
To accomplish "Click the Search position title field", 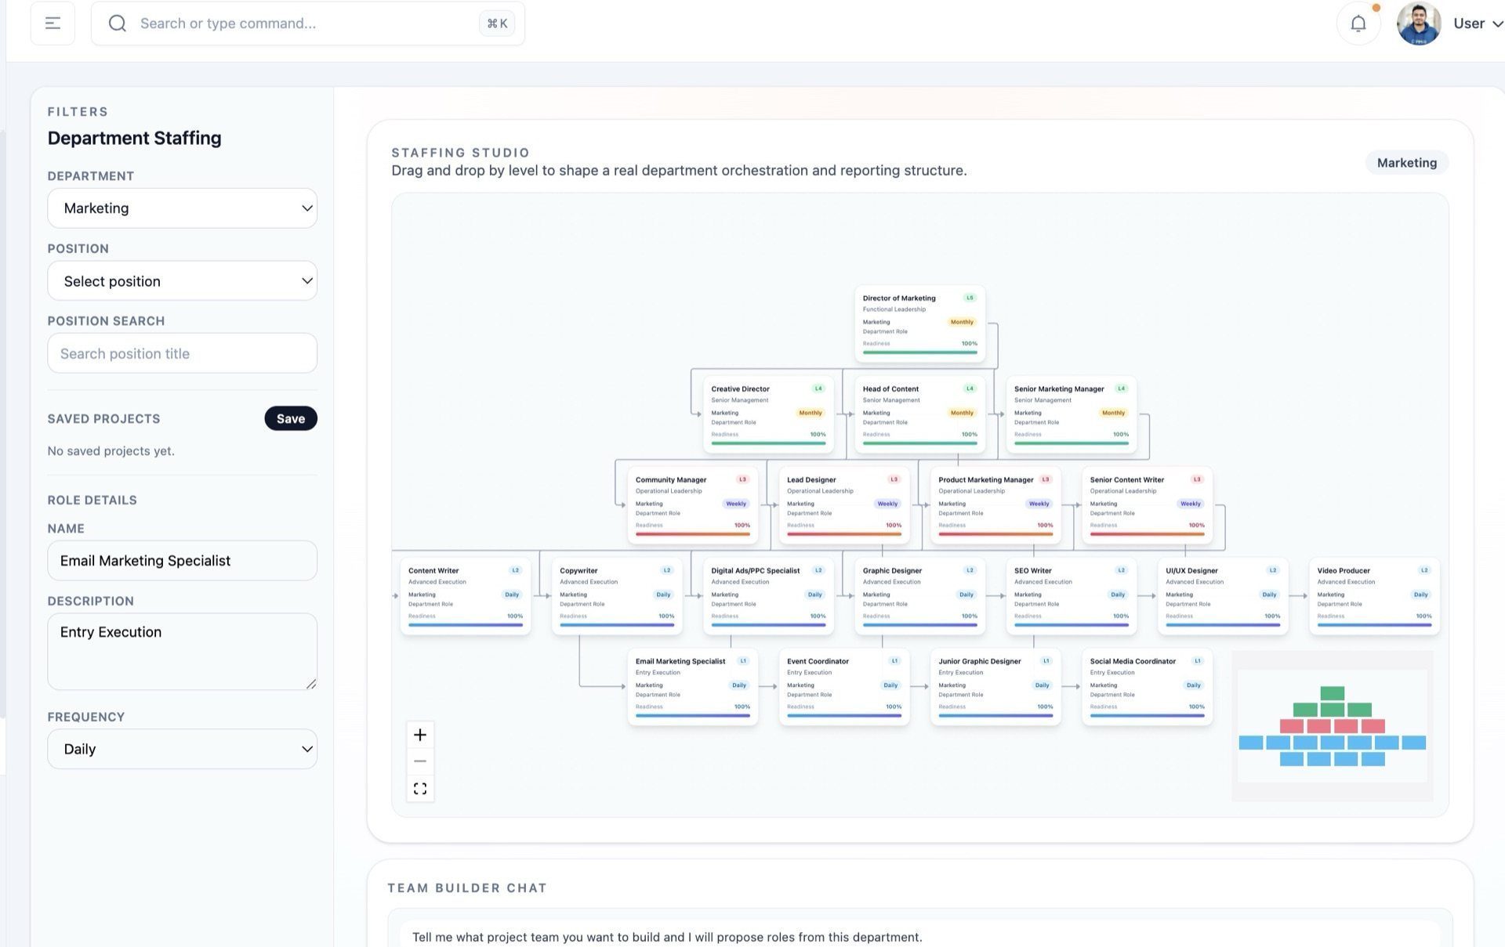I will [x=182, y=353].
